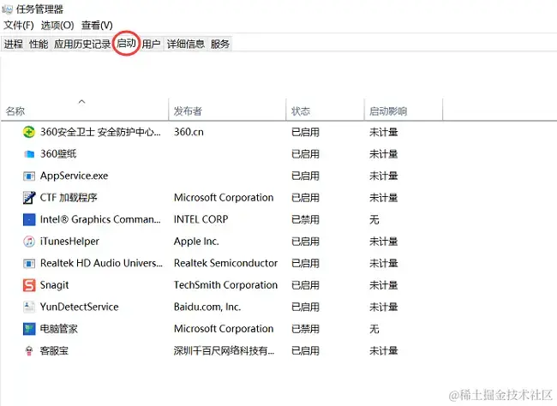Viewport: 557px width, 406px height.
Task: Sort by the 启动影响 column header
Action: [x=404, y=111]
